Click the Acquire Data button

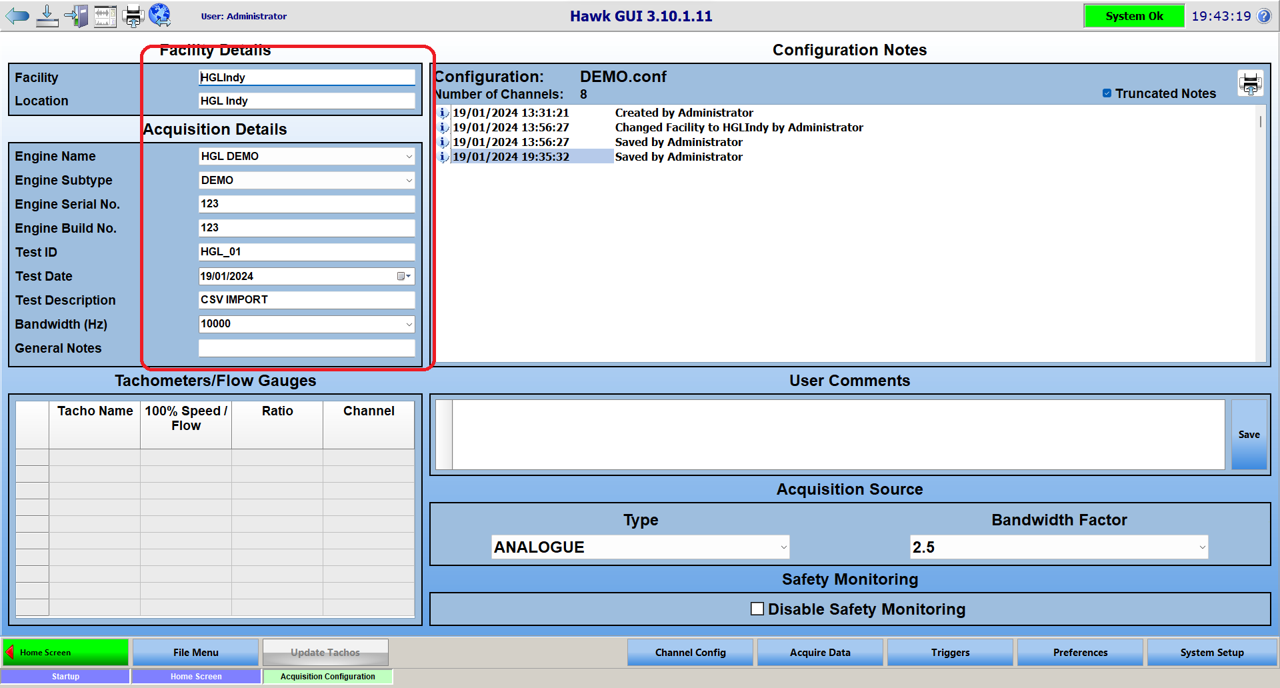click(x=820, y=652)
